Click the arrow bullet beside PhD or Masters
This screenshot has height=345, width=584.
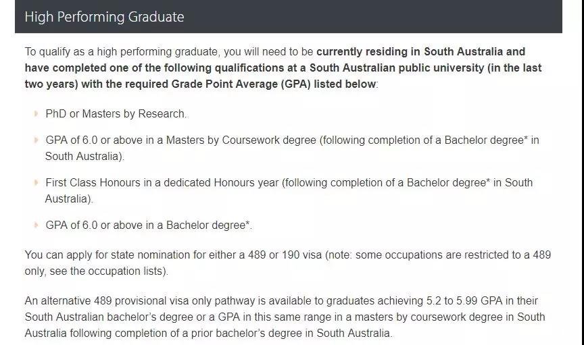(x=36, y=113)
